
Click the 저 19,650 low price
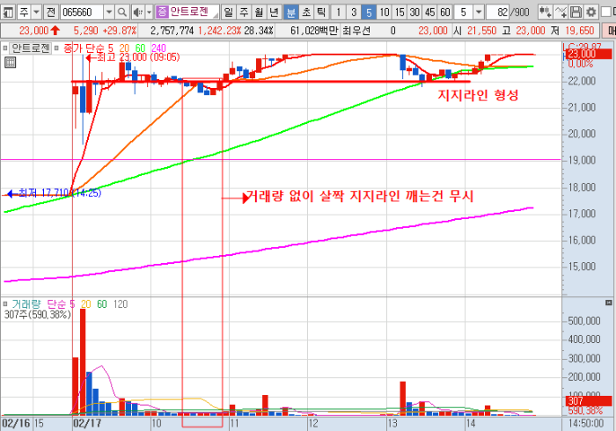tap(572, 31)
